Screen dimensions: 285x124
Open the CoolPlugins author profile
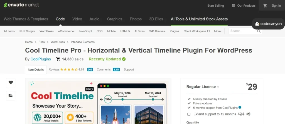[41, 59]
